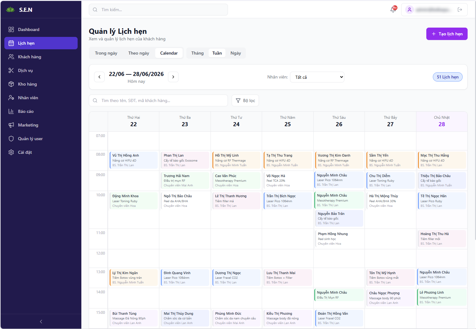
Task: Open Lý Thị Kim Ngân appointment
Action: 134,278
